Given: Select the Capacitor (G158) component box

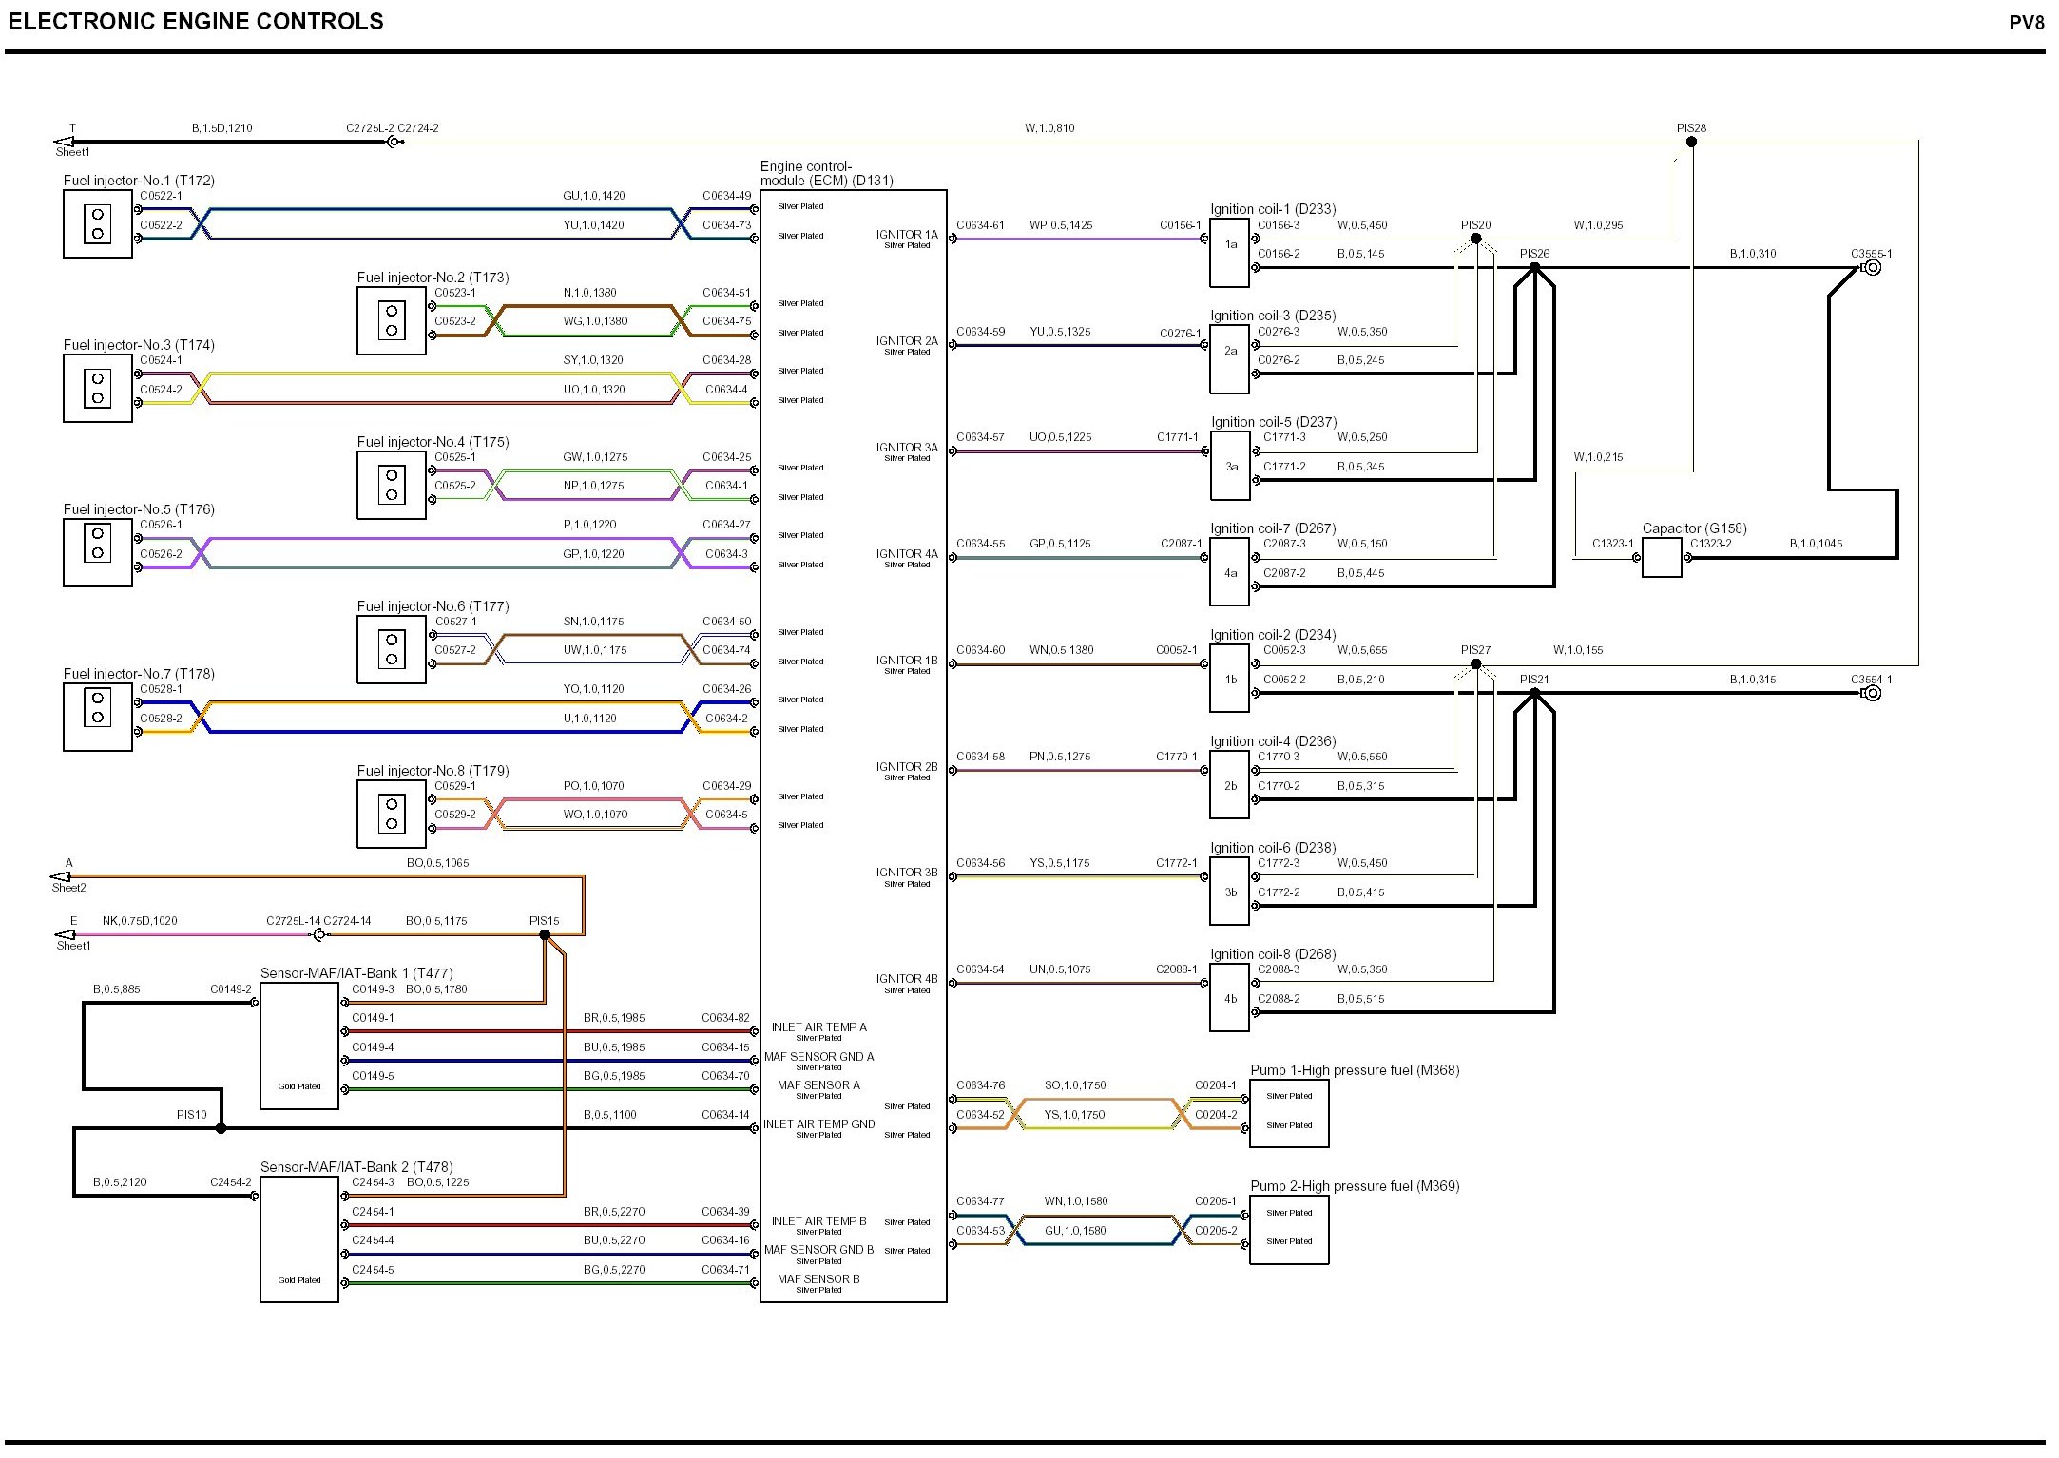Looking at the screenshot, I should click(1661, 558).
